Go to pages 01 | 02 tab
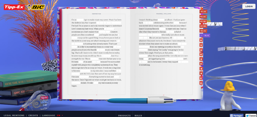 [x=203, y=11]
